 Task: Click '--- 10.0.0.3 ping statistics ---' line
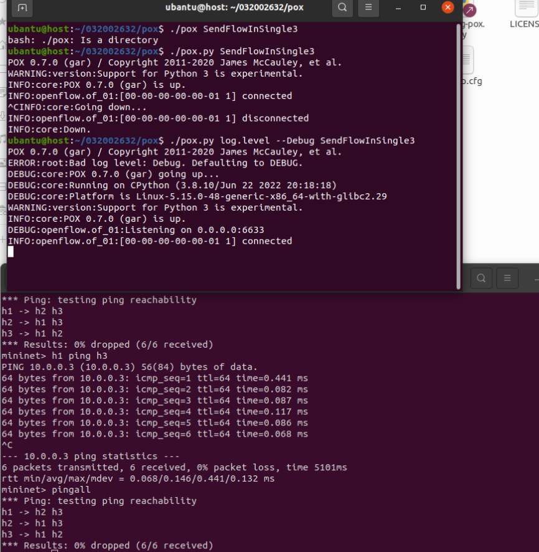[x=90, y=456]
